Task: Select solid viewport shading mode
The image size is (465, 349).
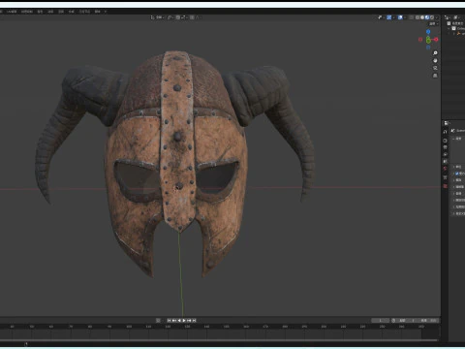Action: point(422,17)
